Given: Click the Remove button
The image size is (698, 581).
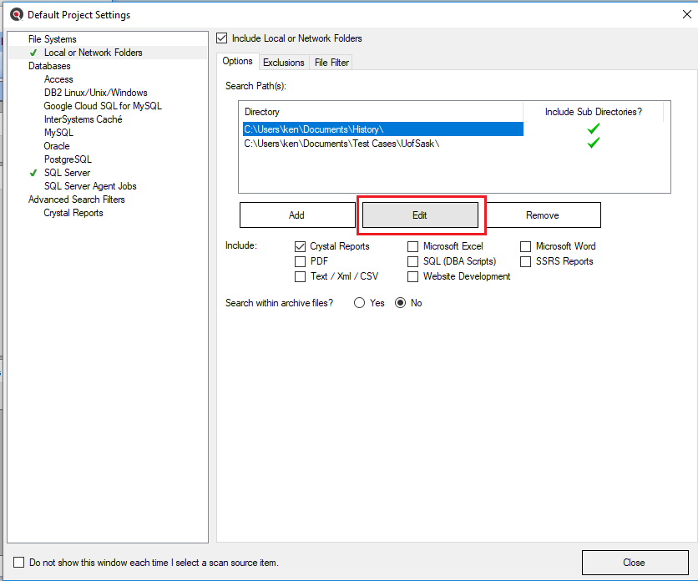Looking at the screenshot, I should pos(542,215).
